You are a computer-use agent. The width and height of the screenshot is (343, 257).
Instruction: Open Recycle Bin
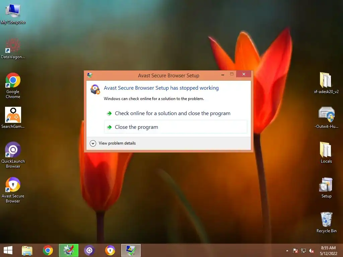tap(326, 223)
